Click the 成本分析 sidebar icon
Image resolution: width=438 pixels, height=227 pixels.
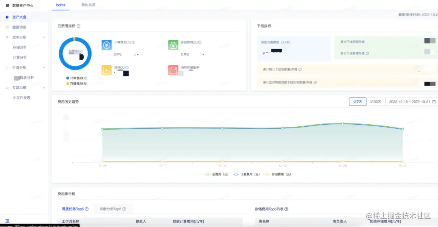click(x=7, y=37)
